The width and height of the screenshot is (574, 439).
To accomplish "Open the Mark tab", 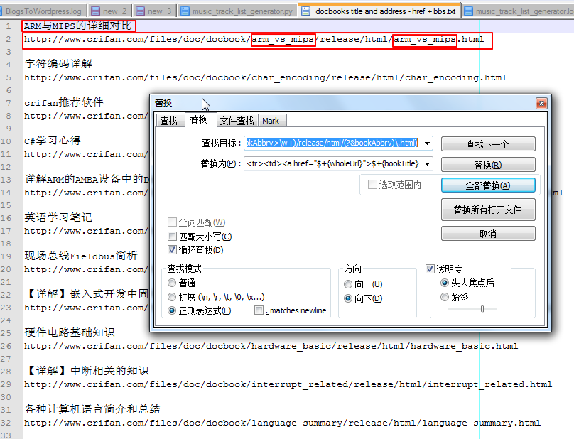I will [x=270, y=121].
